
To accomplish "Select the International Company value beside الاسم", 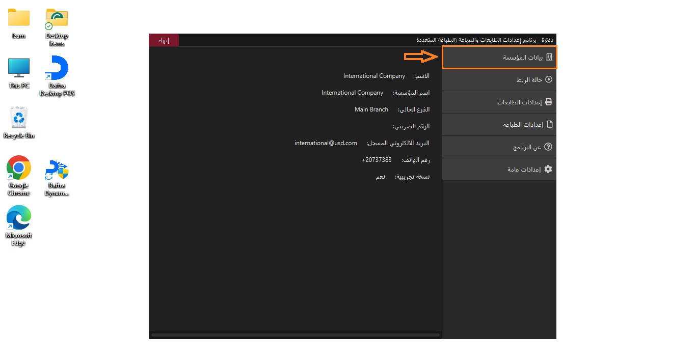I will click(x=374, y=76).
